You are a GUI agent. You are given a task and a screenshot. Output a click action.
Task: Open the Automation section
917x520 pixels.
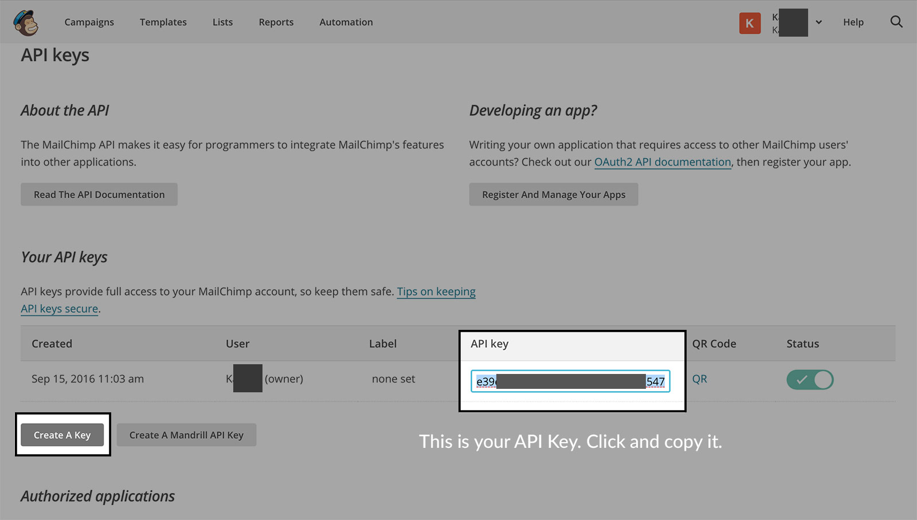tap(346, 22)
